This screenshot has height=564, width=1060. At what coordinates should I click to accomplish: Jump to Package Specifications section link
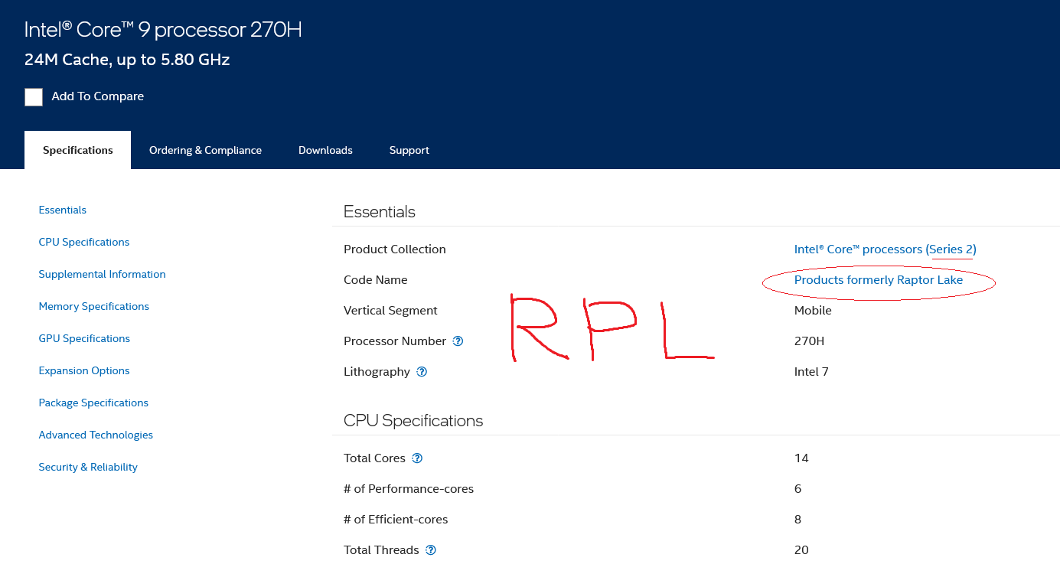coord(93,403)
